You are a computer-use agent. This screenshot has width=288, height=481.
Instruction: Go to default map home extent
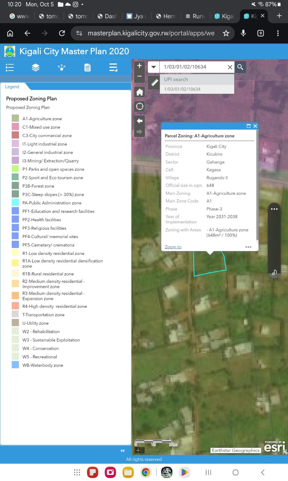coord(139,92)
